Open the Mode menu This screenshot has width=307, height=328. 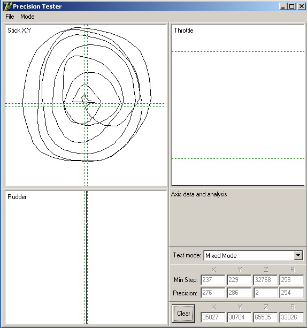(x=27, y=17)
